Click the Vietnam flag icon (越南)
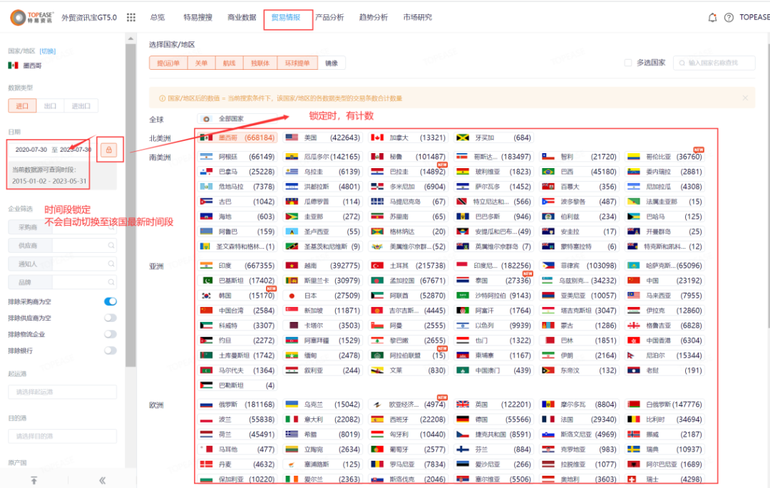 coord(292,266)
